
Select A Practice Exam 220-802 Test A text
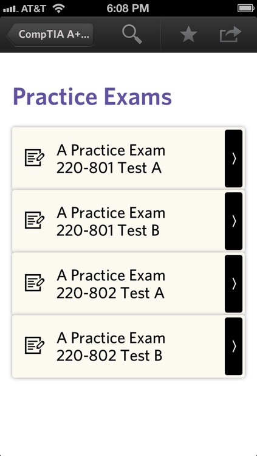coord(111,284)
